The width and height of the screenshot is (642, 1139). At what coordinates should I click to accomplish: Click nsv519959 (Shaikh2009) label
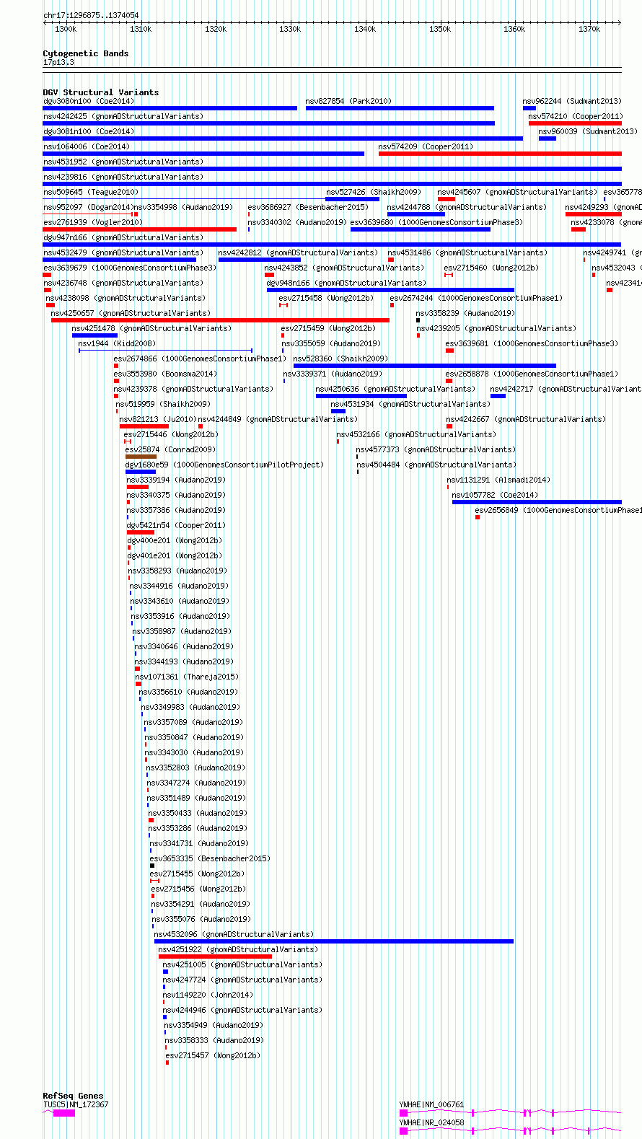(x=163, y=404)
